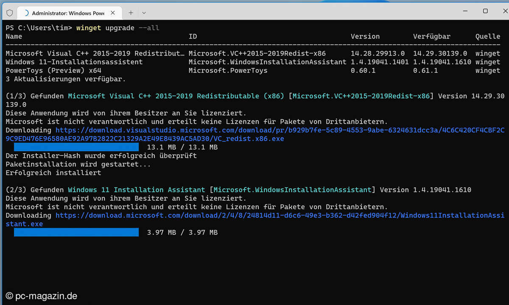Click the shield icon left of the tab
This screenshot has height=305, width=509.
tap(10, 13)
